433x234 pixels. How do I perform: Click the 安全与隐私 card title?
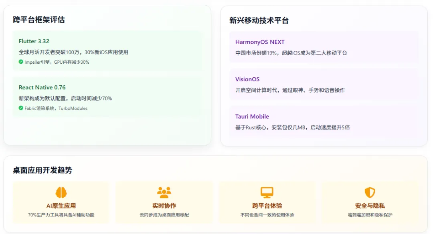[x=370, y=206]
